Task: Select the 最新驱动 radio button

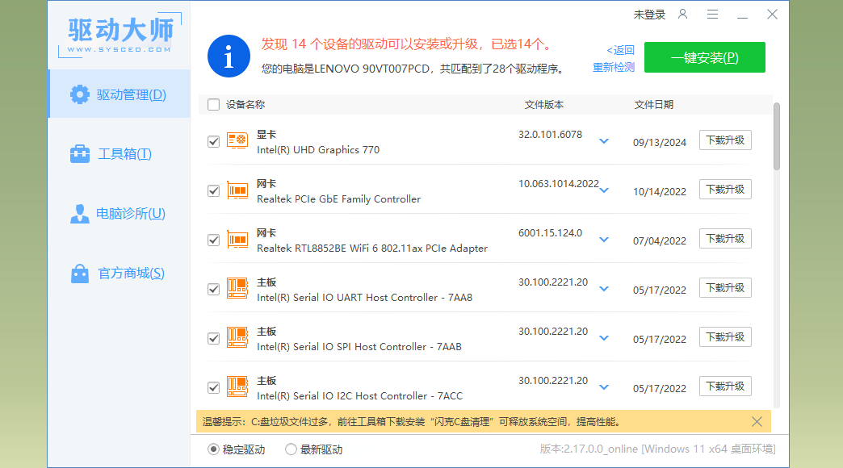Action: (291, 449)
